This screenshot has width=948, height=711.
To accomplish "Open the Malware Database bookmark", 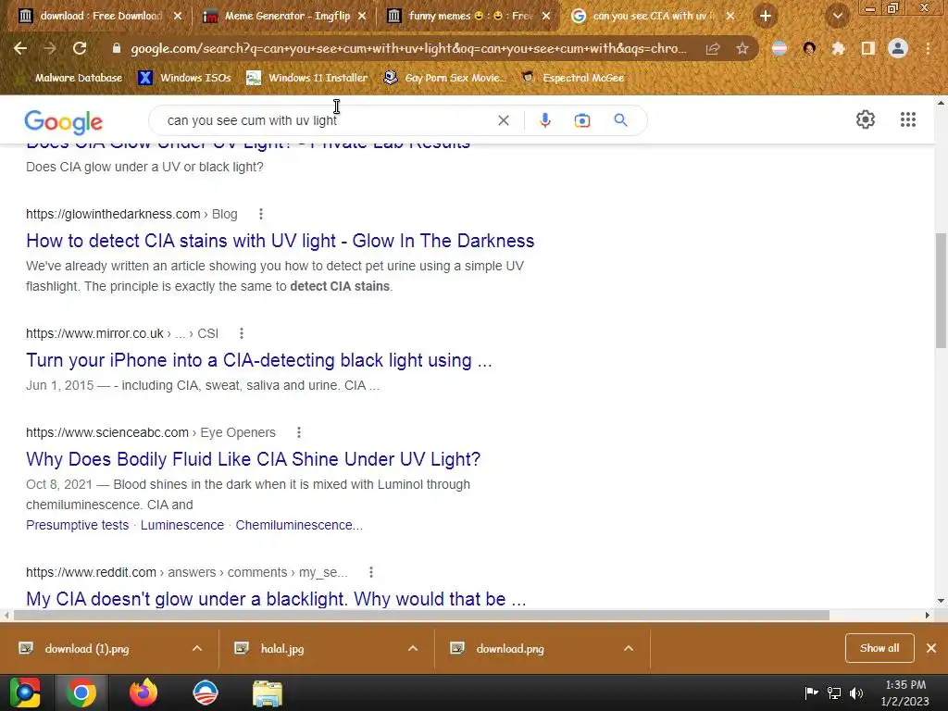I will click(x=70, y=78).
